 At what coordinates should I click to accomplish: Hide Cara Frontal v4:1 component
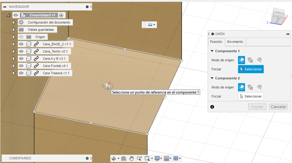[21, 66]
